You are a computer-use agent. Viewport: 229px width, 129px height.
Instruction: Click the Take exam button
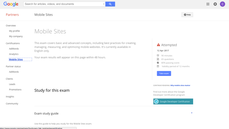164,73
